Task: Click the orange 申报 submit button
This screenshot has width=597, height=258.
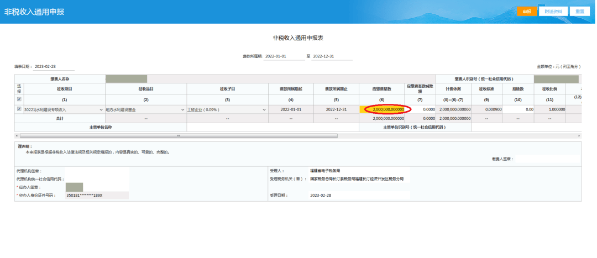Action: click(526, 11)
